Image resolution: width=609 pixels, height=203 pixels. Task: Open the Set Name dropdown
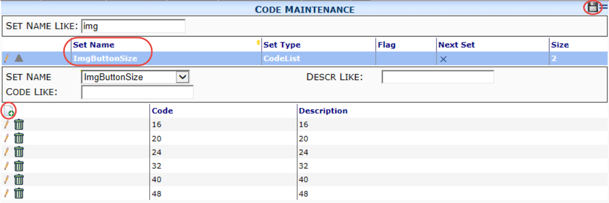(182, 77)
